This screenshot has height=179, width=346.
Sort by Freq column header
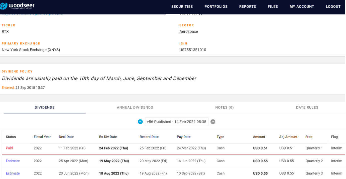coord(309,137)
